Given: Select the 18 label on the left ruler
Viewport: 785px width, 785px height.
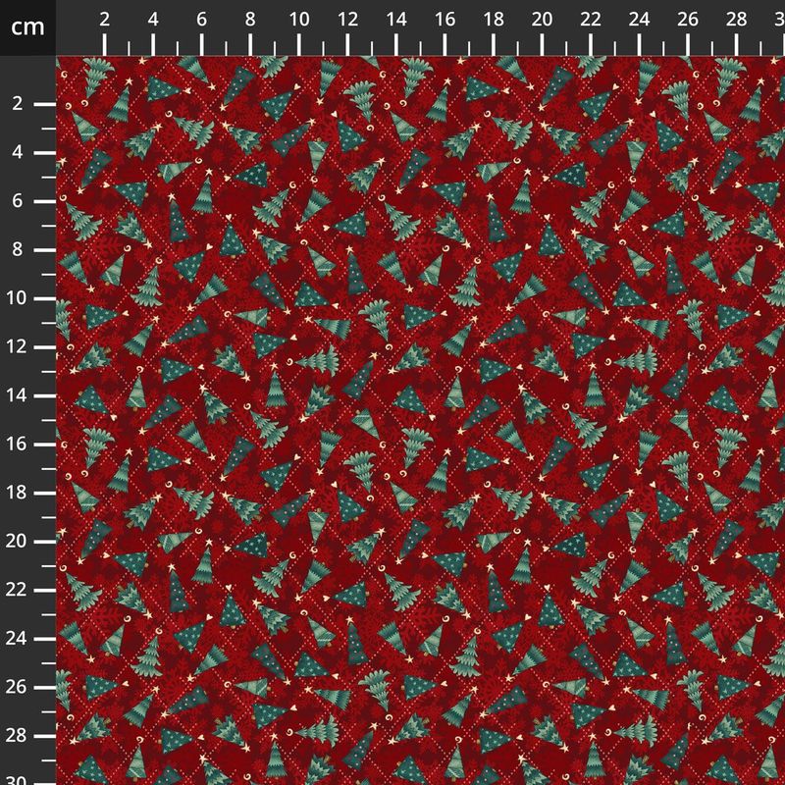Looking at the screenshot, I should [x=16, y=493].
